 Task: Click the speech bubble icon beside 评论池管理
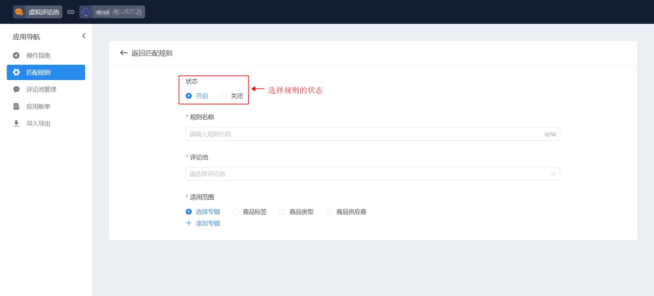16,90
